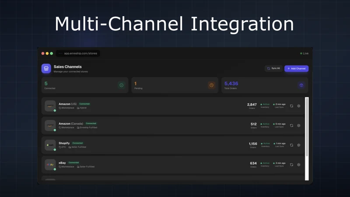This screenshot has width=350, height=197.
Task: Click the 2,847 orders value
Action: click(252, 105)
